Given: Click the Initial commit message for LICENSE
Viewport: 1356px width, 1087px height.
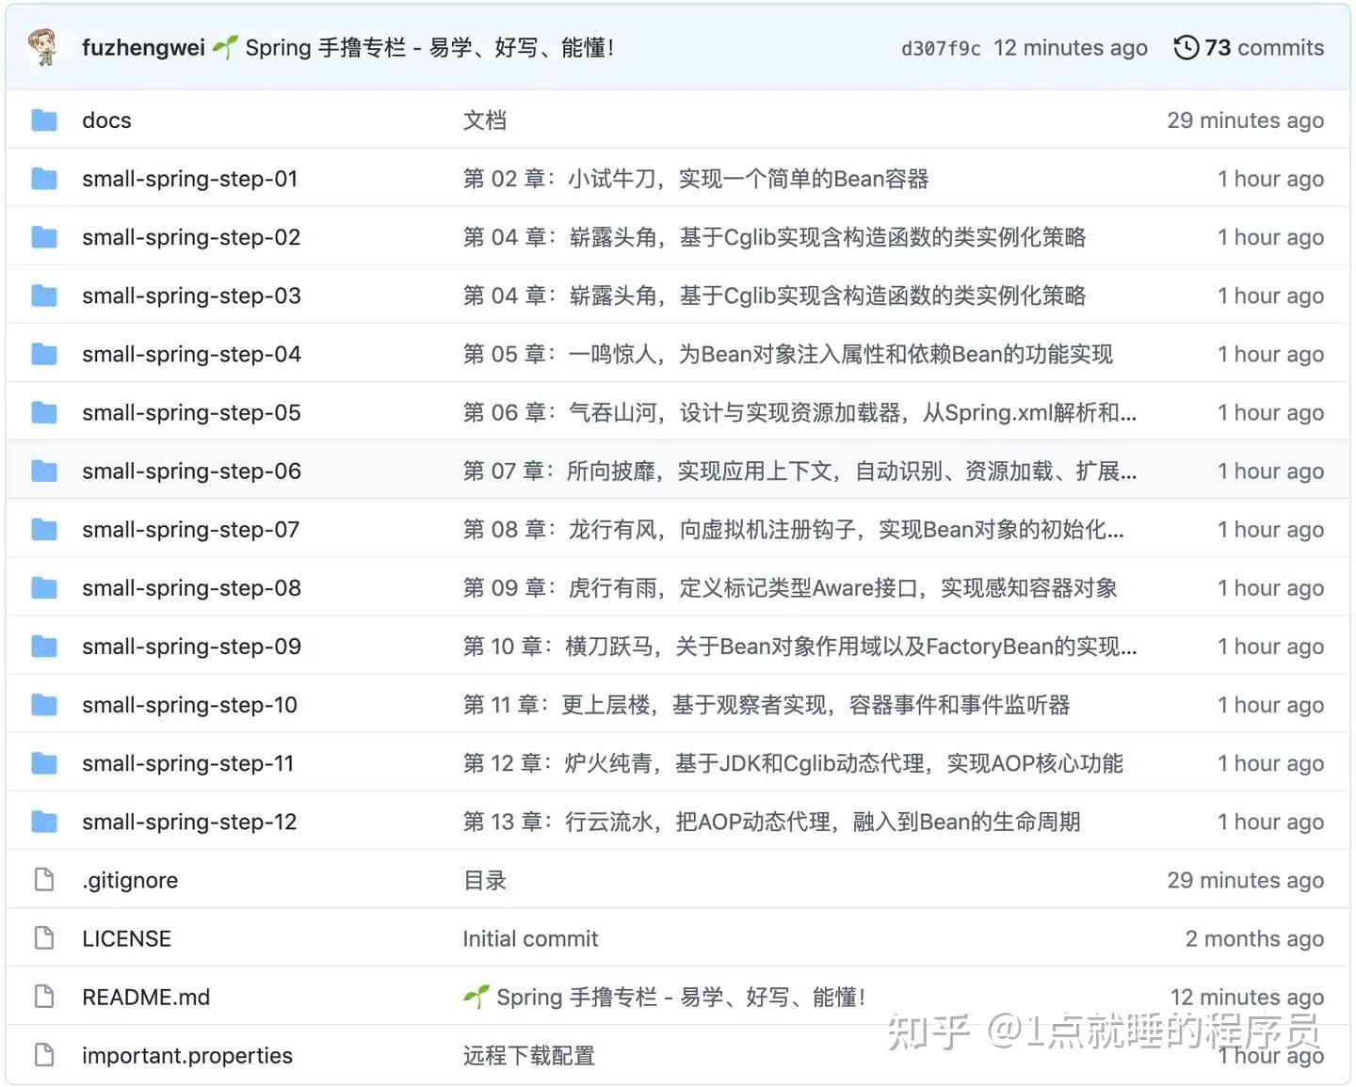Looking at the screenshot, I should click(530, 937).
